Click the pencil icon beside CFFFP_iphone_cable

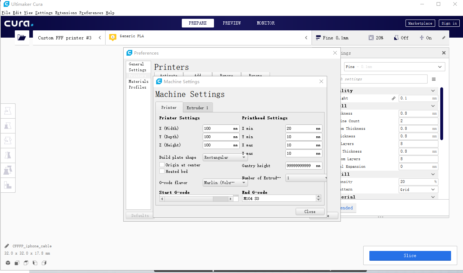tap(7, 246)
